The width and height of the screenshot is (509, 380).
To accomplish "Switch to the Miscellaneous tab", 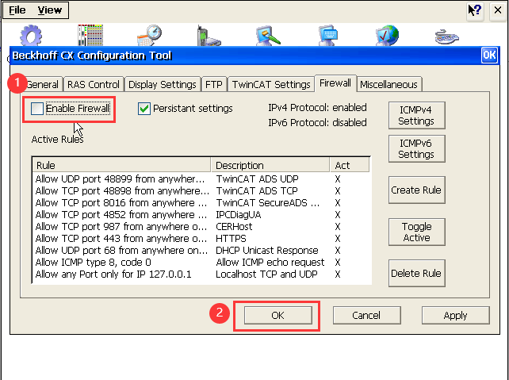I will coord(388,84).
